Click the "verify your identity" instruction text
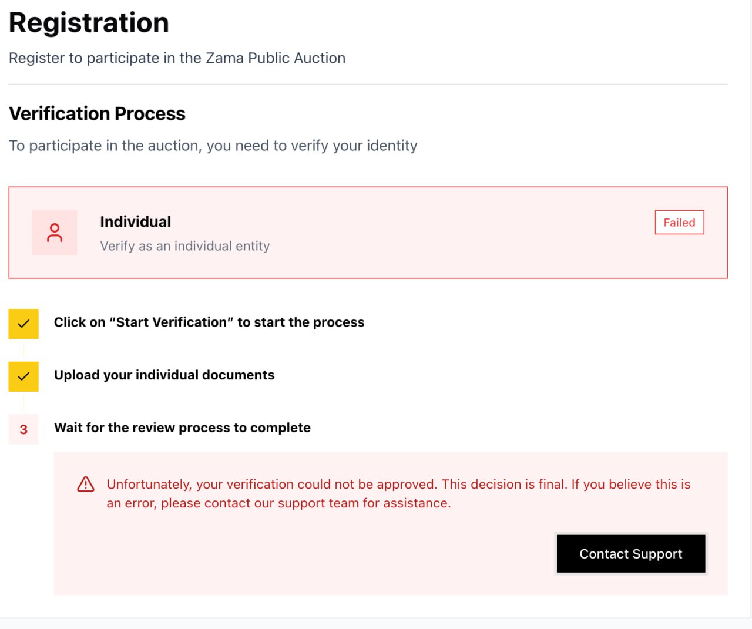752x629 pixels. click(x=213, y=146)
